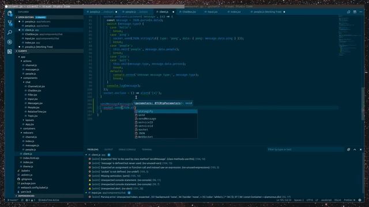Click the error icon of 'socket' is not defined

point(90,171)
